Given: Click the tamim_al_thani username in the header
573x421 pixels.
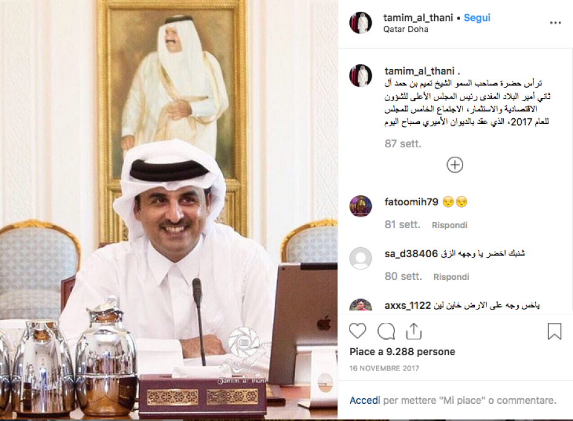Looking at the screenshot, I should 418,17.
